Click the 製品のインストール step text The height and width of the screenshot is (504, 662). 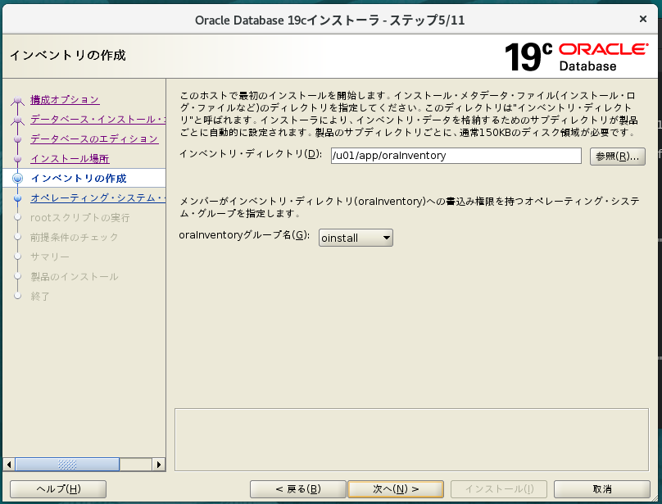(x=75, y=277)
